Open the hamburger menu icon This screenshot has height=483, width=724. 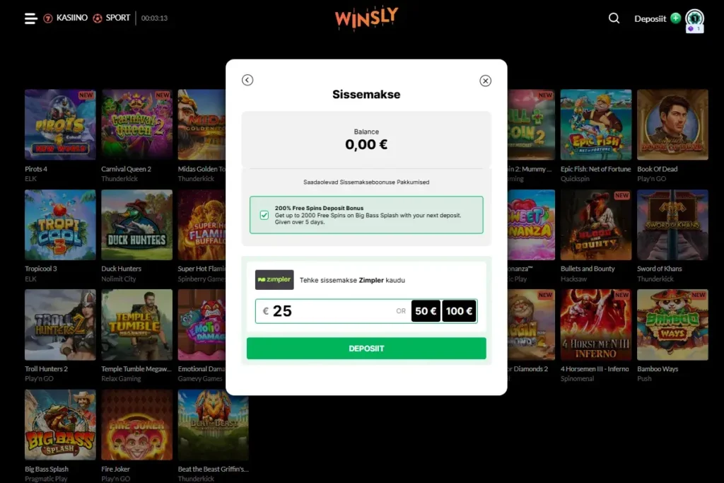(30, 18)
